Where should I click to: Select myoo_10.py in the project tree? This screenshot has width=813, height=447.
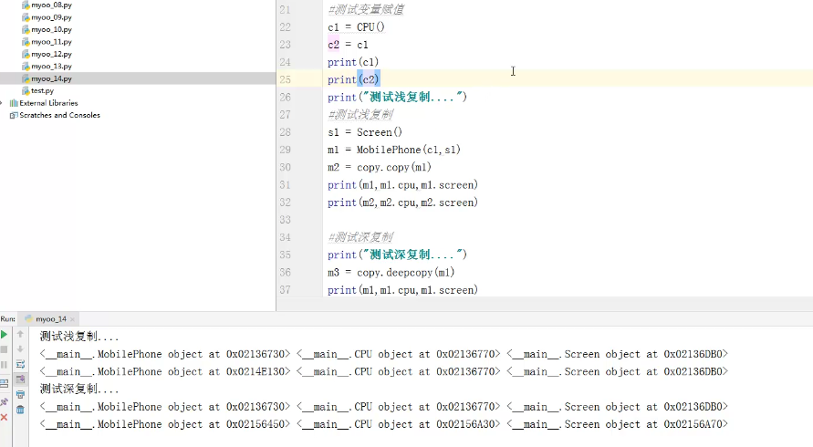pyautogui.click(x=51, y=29)
